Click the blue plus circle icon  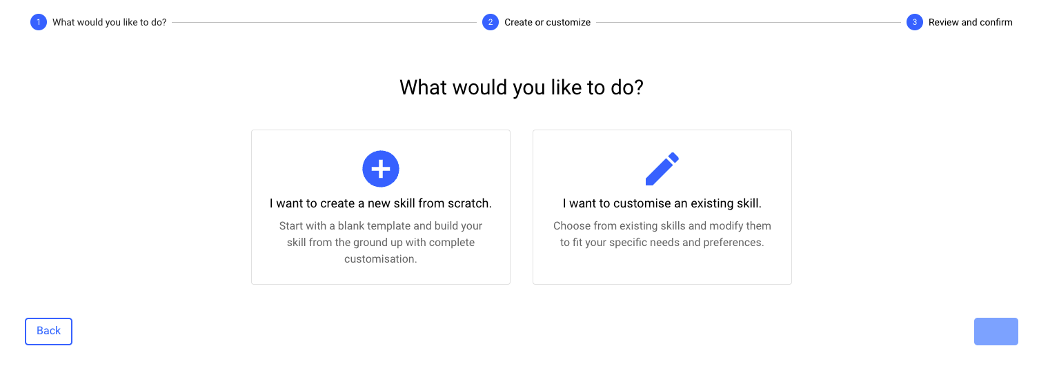[381, 169]
